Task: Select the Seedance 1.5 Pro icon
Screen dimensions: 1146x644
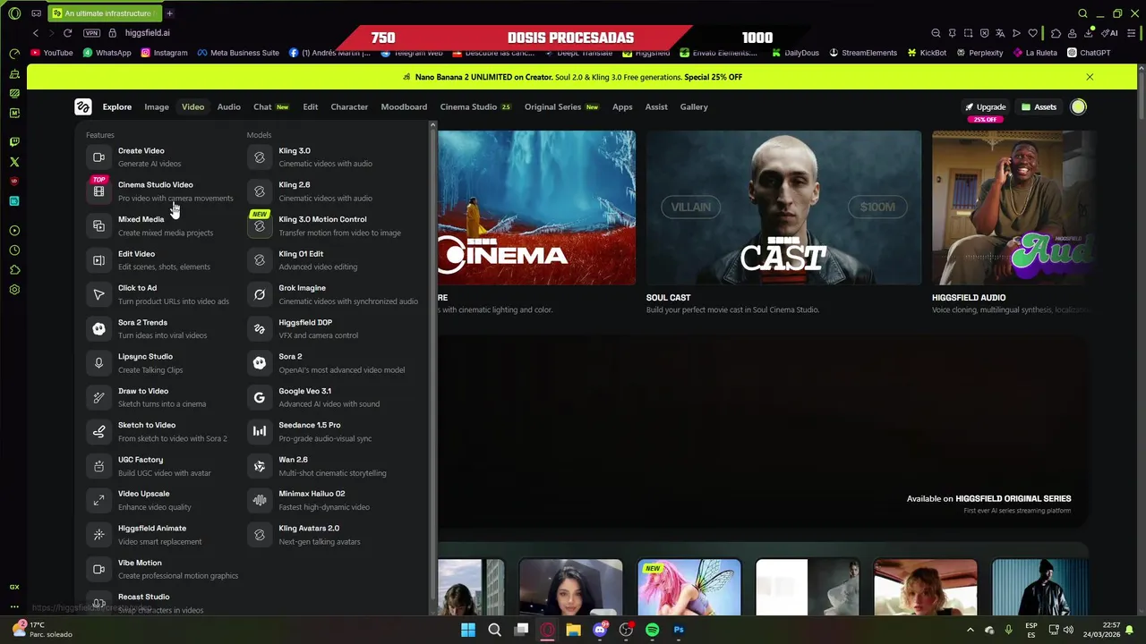Action: click(260, 431)
